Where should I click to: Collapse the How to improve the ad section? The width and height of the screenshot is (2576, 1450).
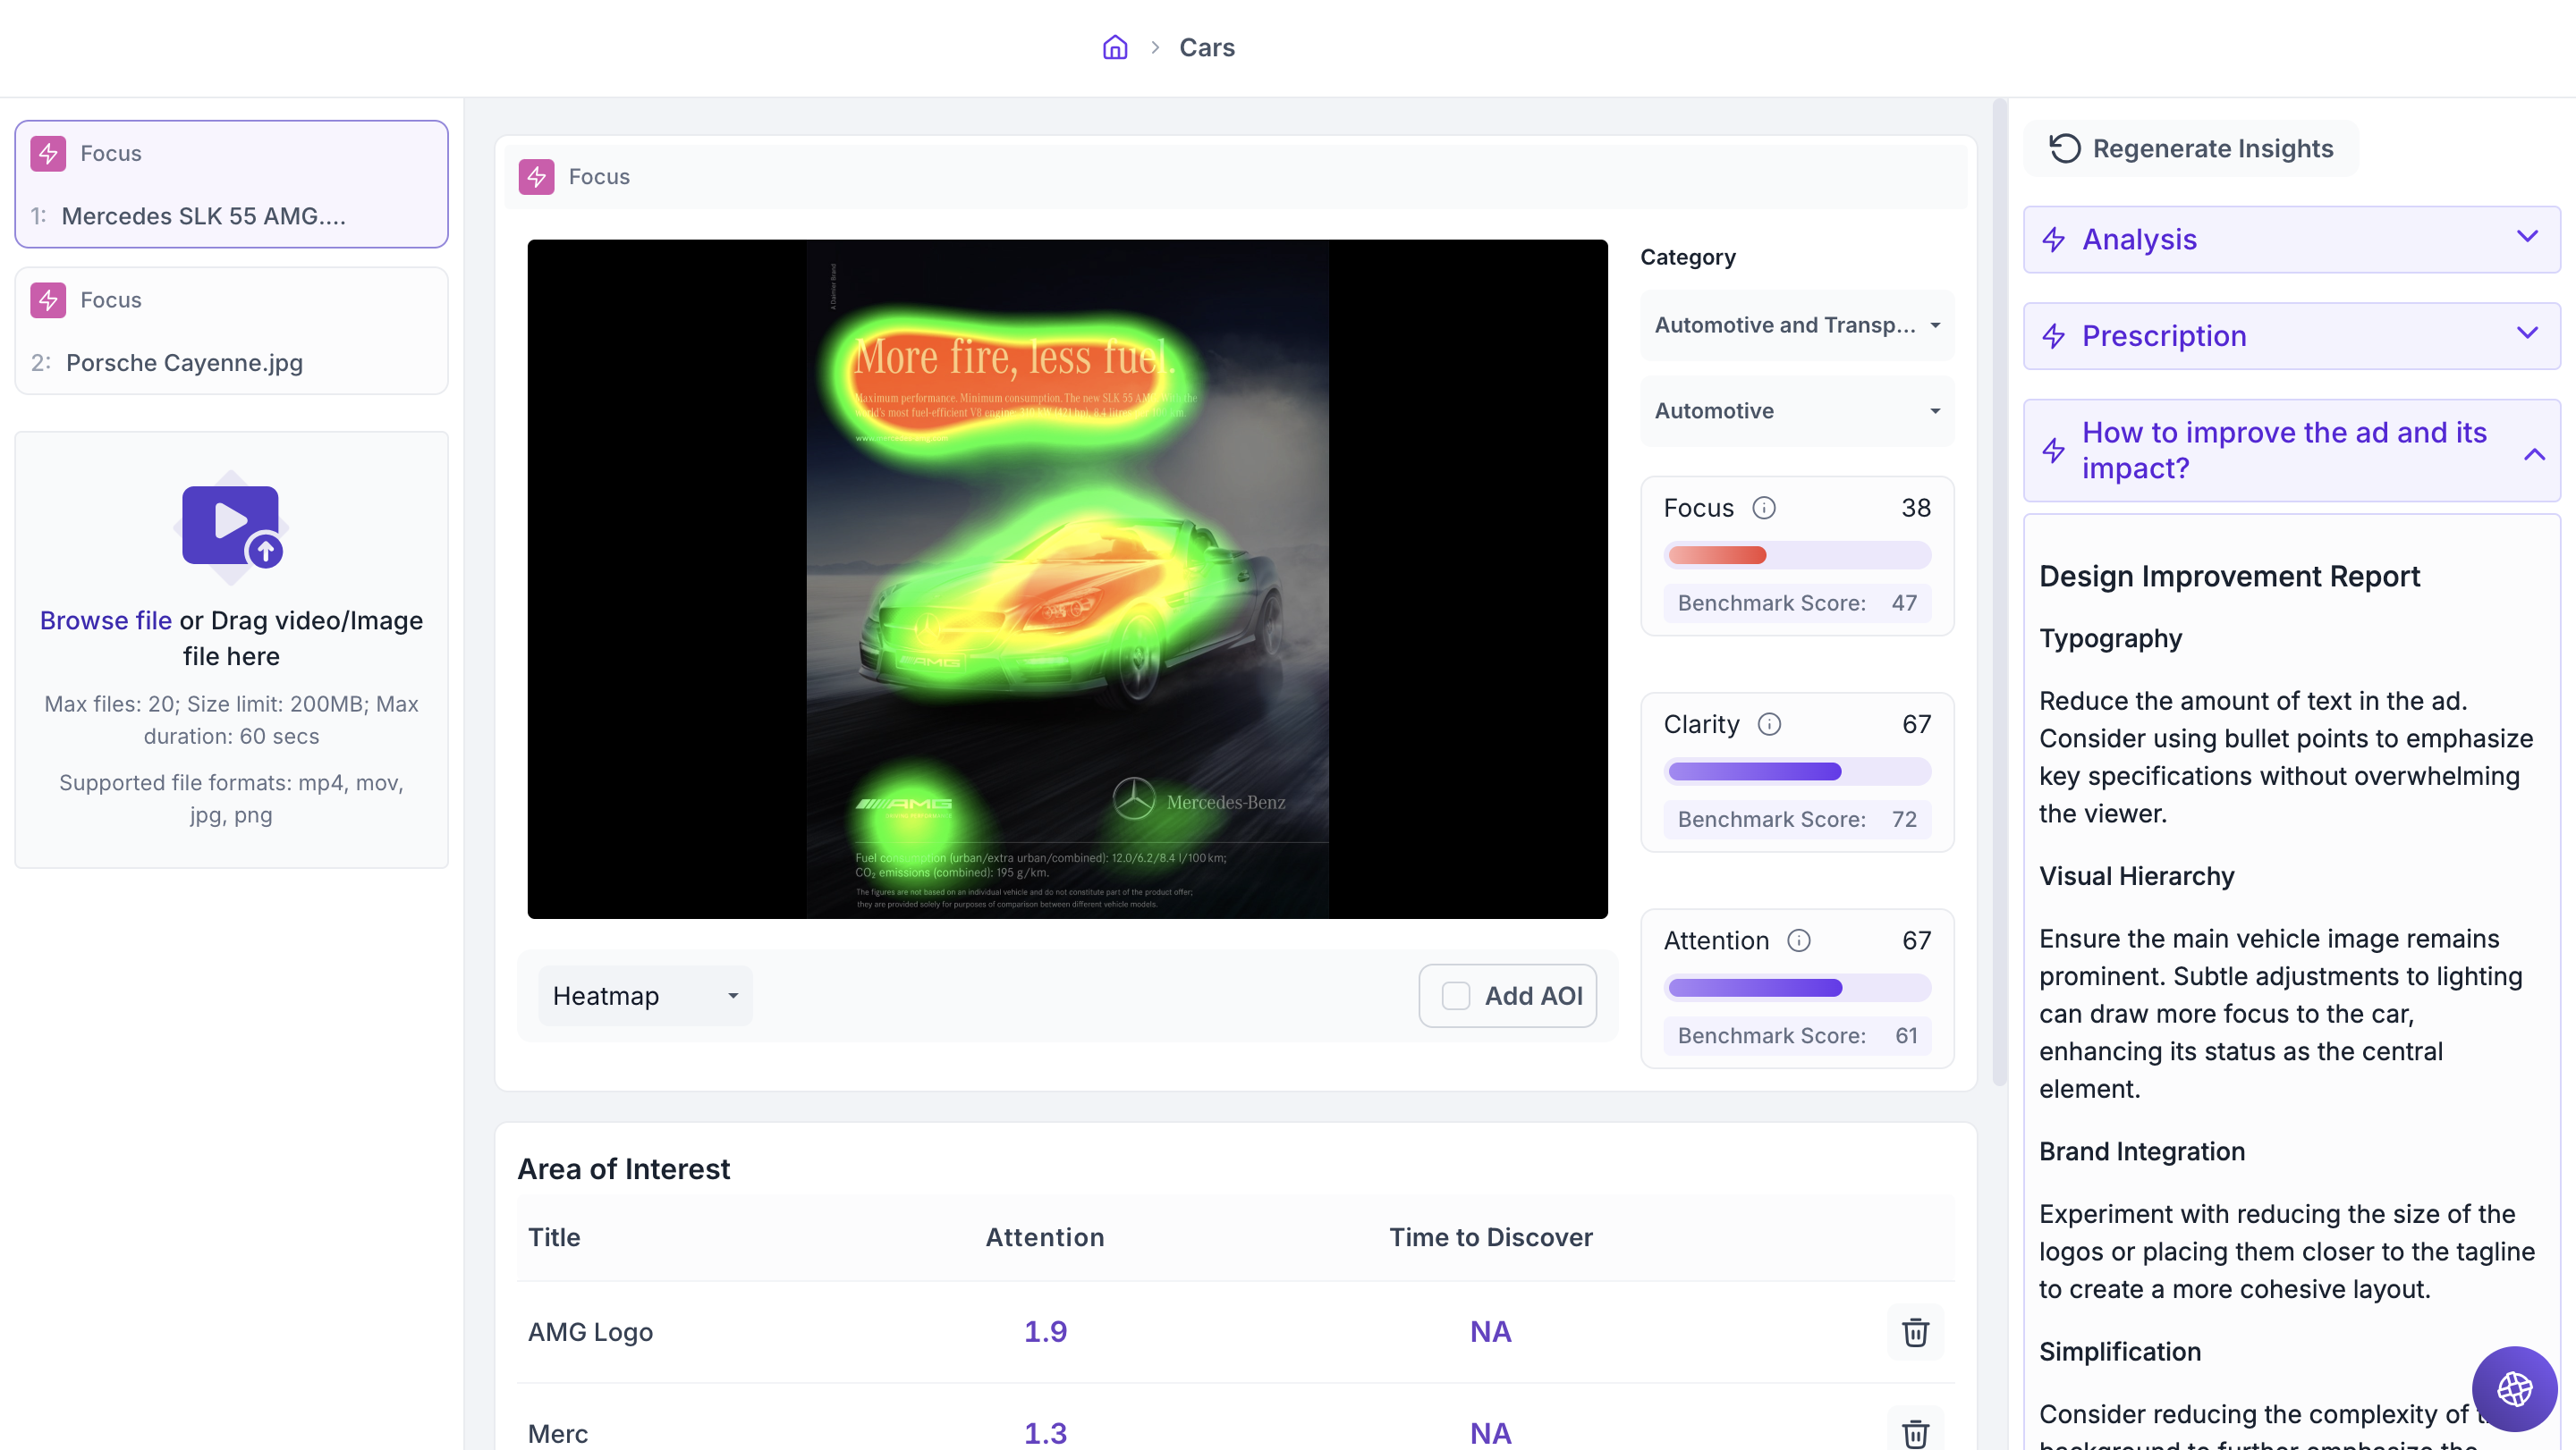tap(2533, 454)
